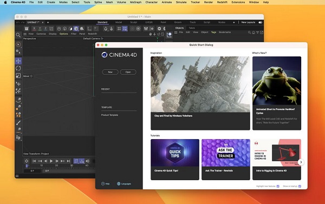Click the Record keyframe diamond icon
The width and height of the screenshot is (325, 204).
pyautogui.click(x=27, y=161)
